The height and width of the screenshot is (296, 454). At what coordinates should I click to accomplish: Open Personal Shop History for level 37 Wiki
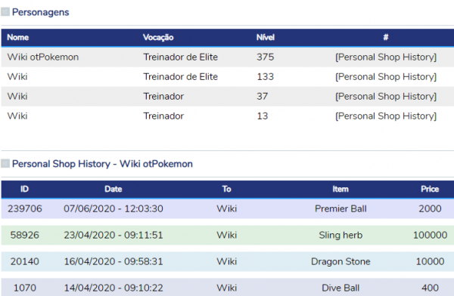386,97
